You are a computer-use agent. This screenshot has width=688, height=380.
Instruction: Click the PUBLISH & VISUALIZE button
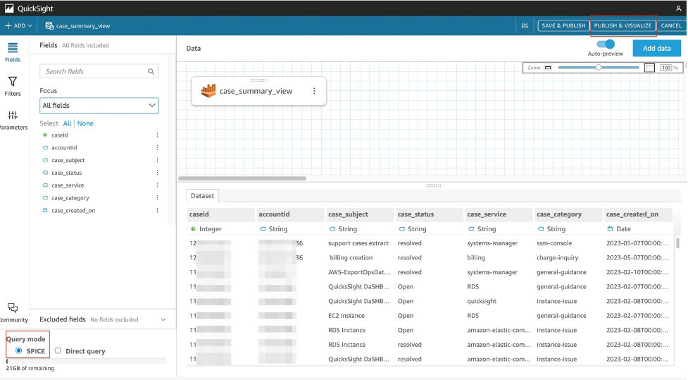point(623,25)
